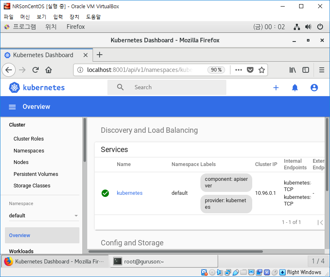The width and height of the screenshot is (330, 277).
Task: Open Nodes in sidebar
Action: [x=21, y=162]
